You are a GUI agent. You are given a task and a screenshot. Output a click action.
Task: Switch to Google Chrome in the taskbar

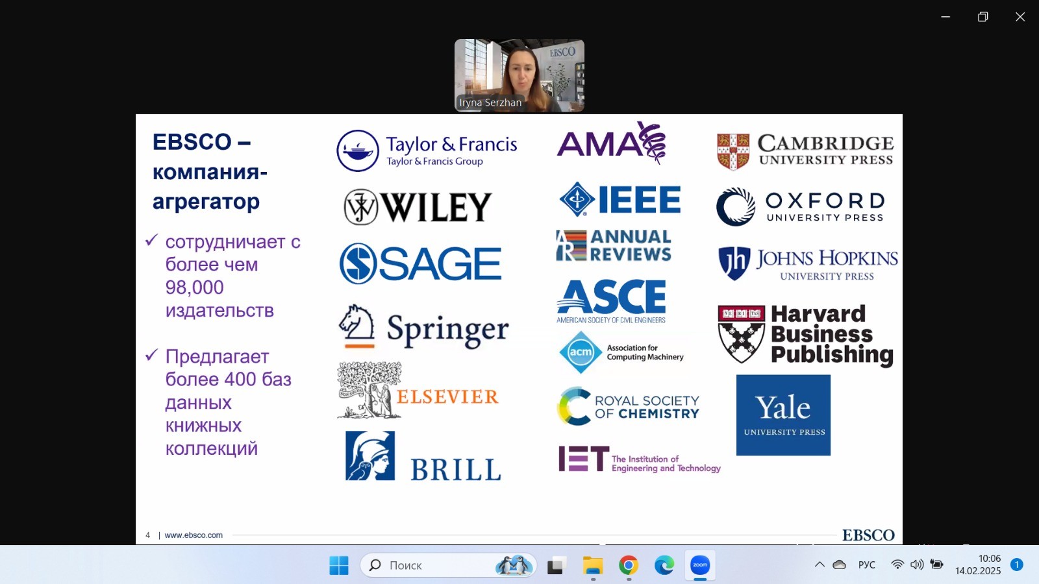[x=628, y=566]
